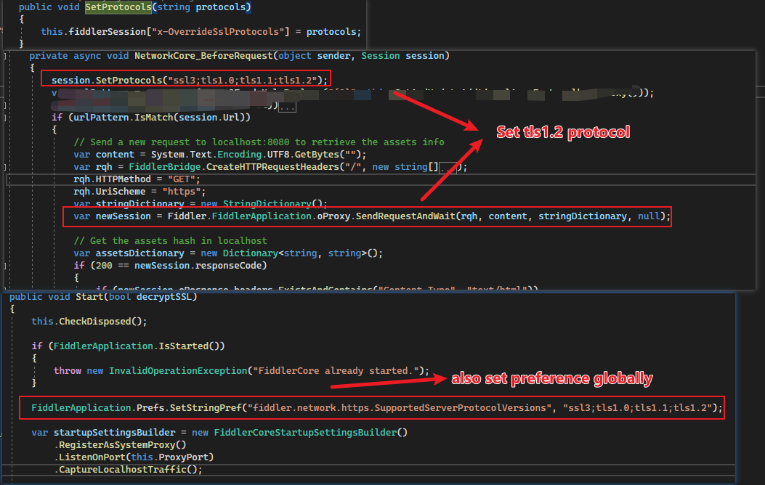Click the "Get the assets hash" comment line

pos(170,240)
